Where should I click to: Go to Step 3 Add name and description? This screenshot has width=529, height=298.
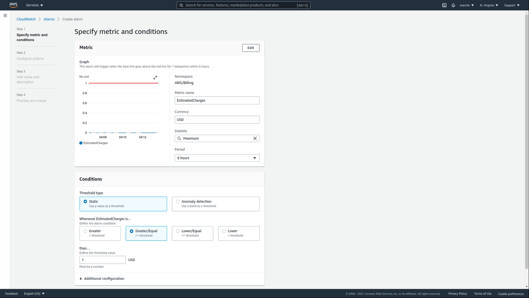pos(28,80)
